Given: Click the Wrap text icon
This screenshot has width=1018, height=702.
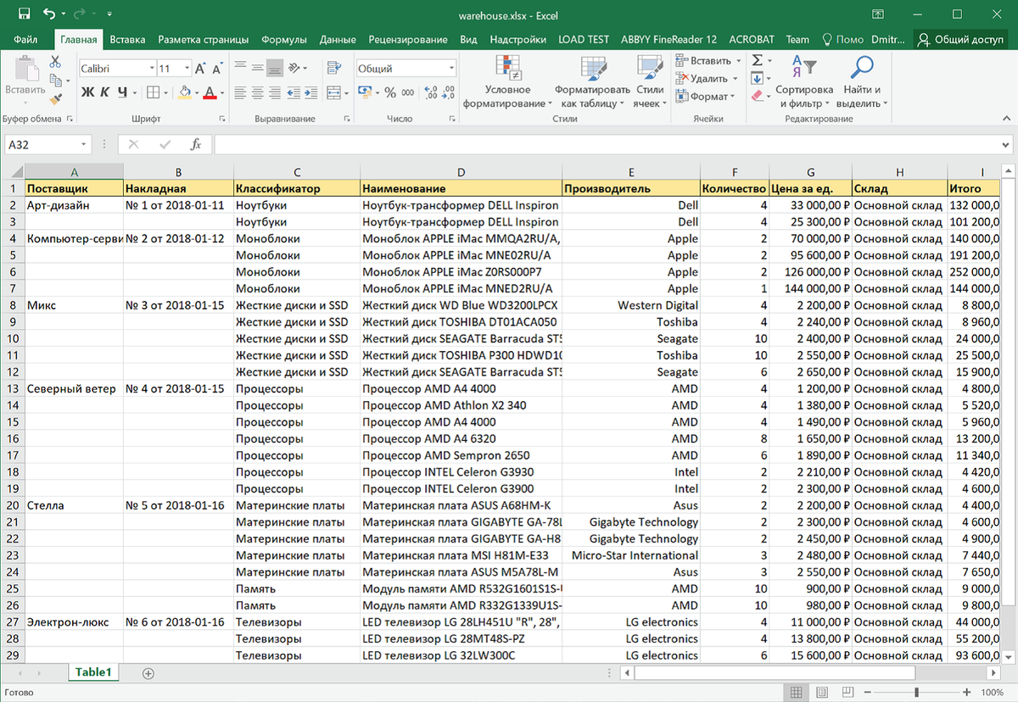Looking at the screenshot, I should pyautogui.click(x=333, y=69).
